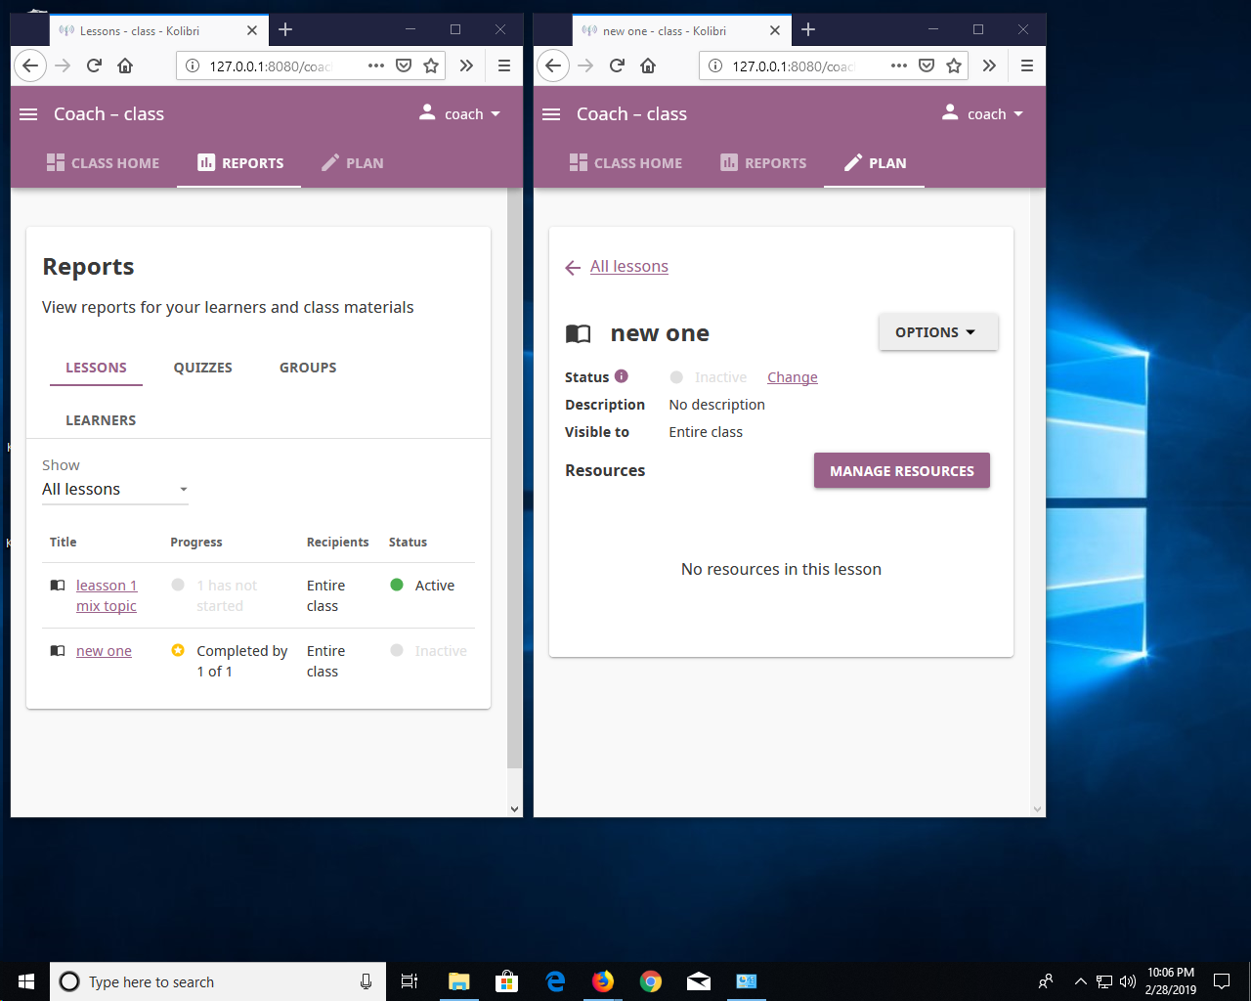Reload page in left browser window
Viewport: 1251px width, 1001px height.
(94, 65)
